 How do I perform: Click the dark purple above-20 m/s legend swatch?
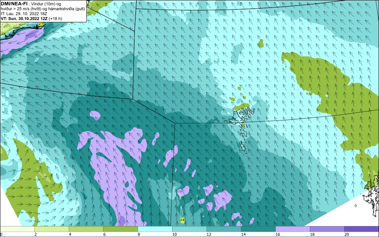(x=362, y=229)
